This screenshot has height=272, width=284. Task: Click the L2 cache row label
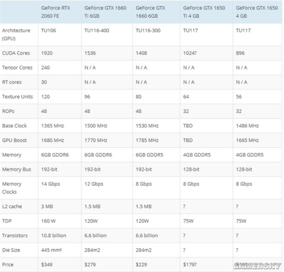12,206
